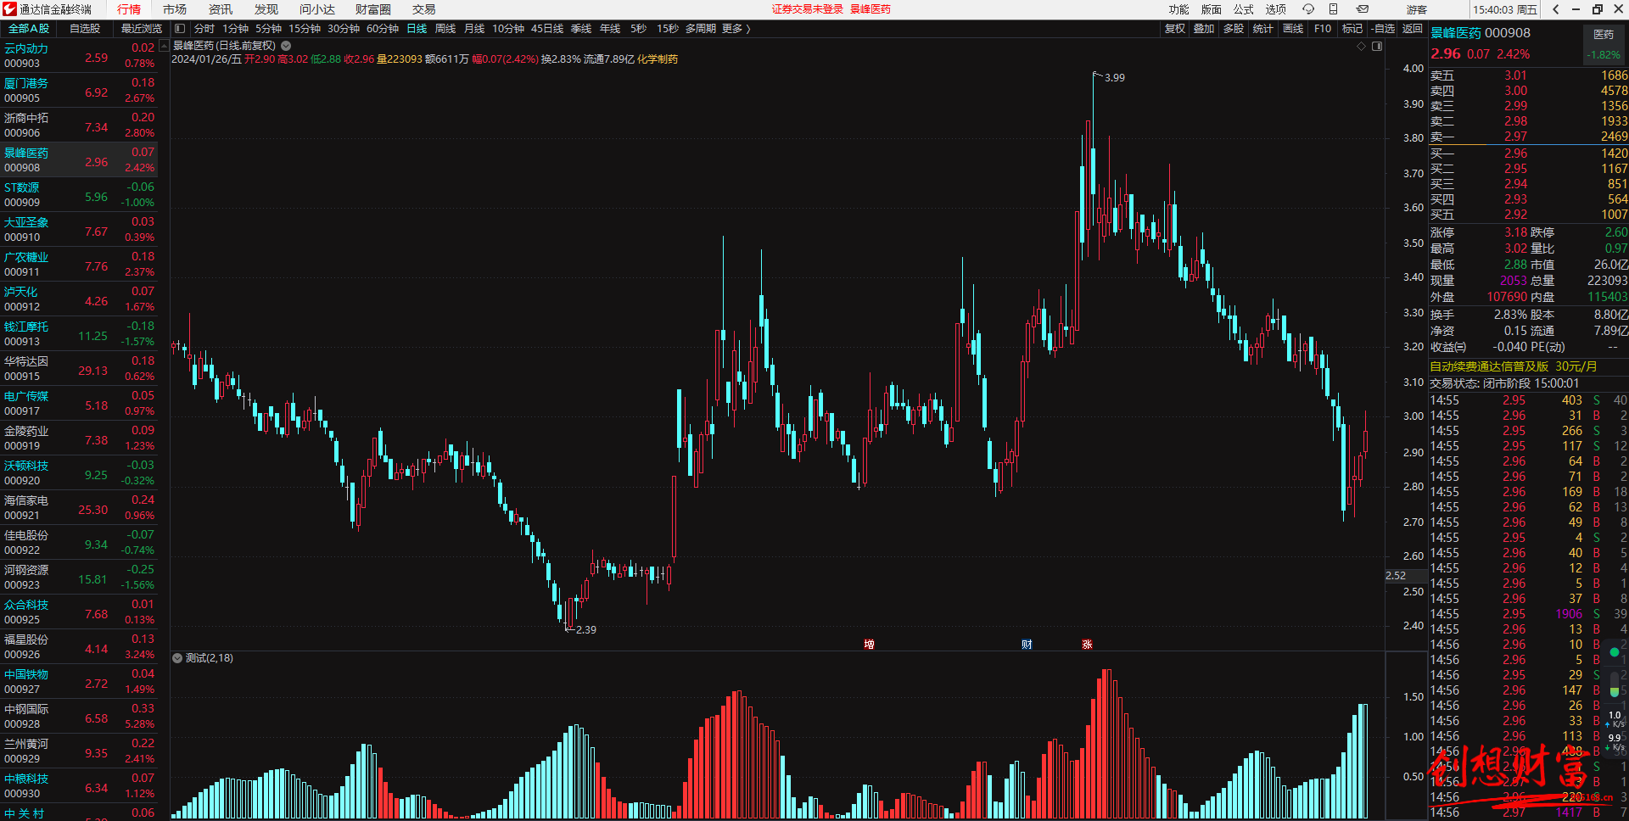Select the 30分钟 timeframe
The image size is (1629, 821).
[344, 29]
